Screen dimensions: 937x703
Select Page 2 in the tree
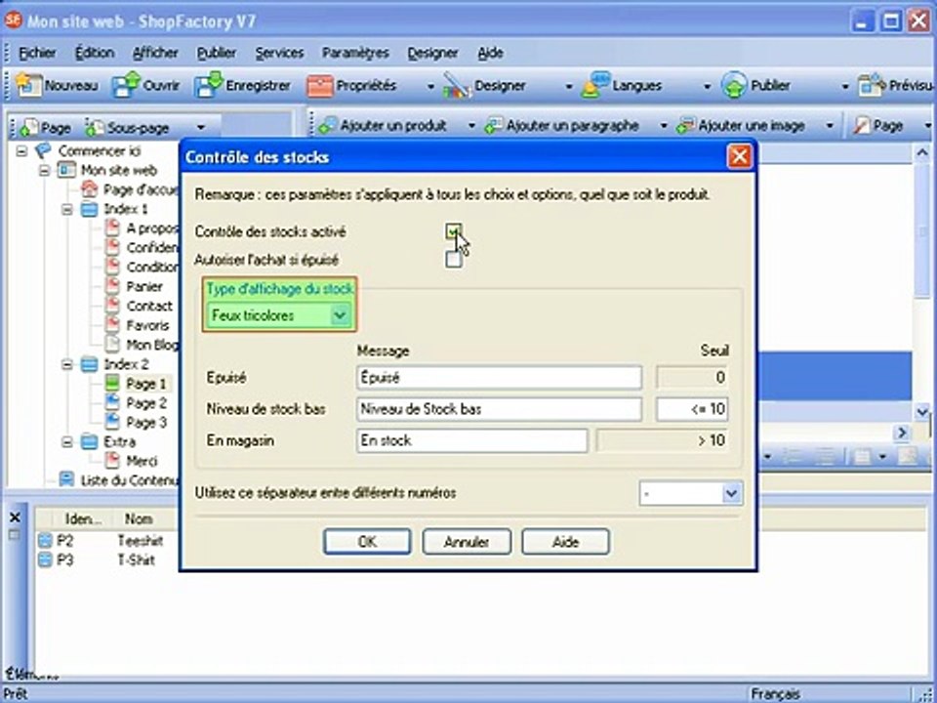click(x=145, y=403)
